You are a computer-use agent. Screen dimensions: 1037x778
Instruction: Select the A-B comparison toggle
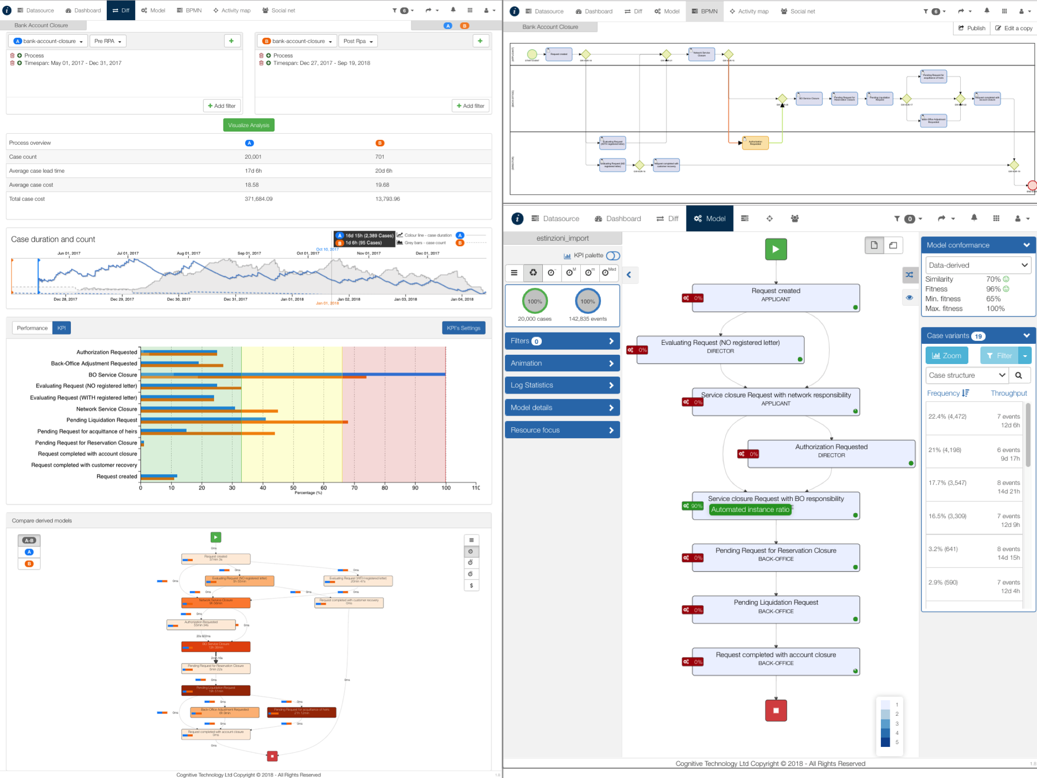coord(29,540)
